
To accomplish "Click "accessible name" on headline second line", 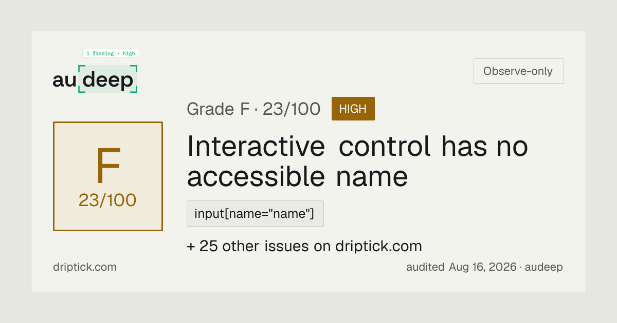I will coord(297,177).
